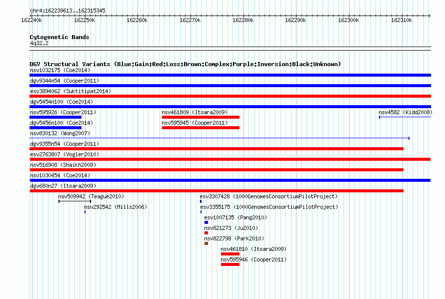The width and height of the screenshot is (445, 299).
Task: Click the DGV Structural Variants track title
Action: 185,64
